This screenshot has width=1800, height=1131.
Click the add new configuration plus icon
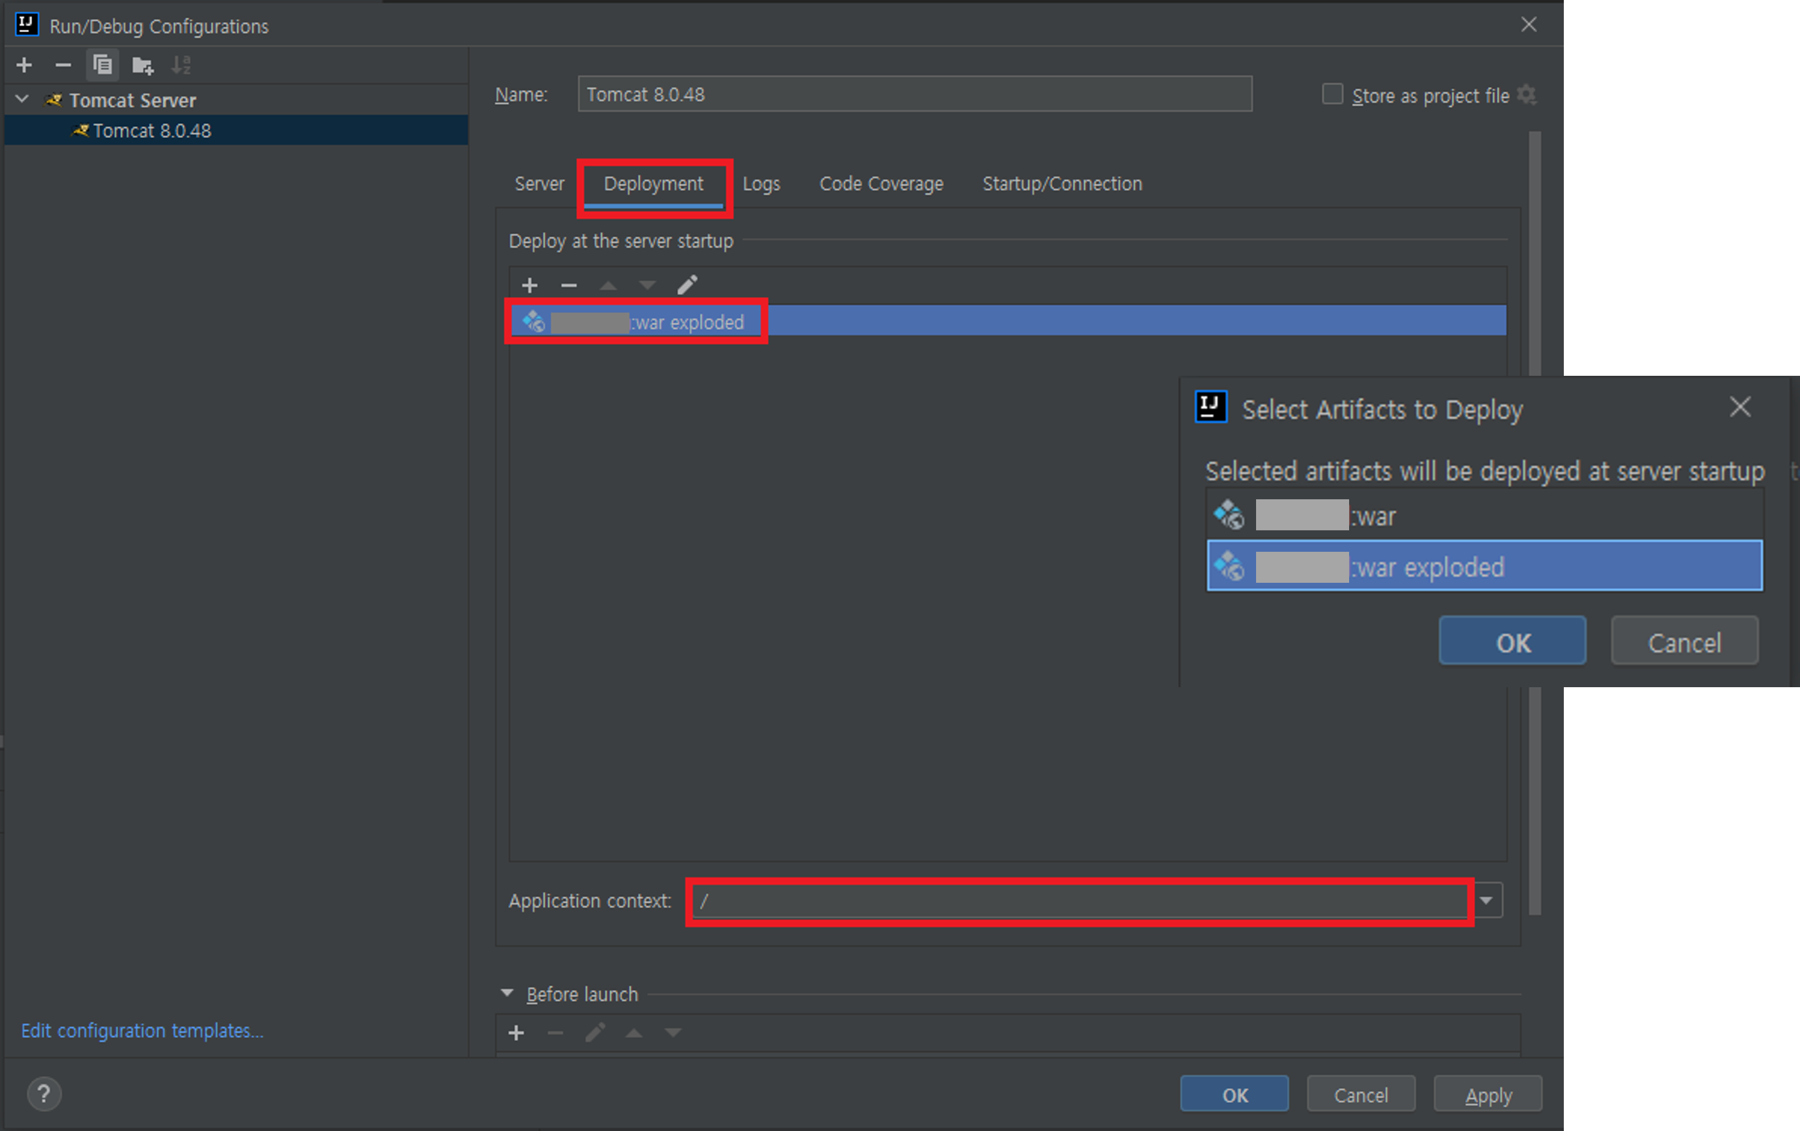(x=24, y=66)
